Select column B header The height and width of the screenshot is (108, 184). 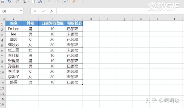tap(30, 19)
